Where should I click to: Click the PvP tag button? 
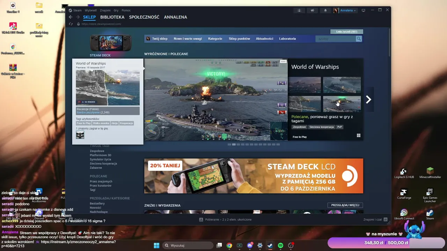pyautogui.click(x=339, y=127)
